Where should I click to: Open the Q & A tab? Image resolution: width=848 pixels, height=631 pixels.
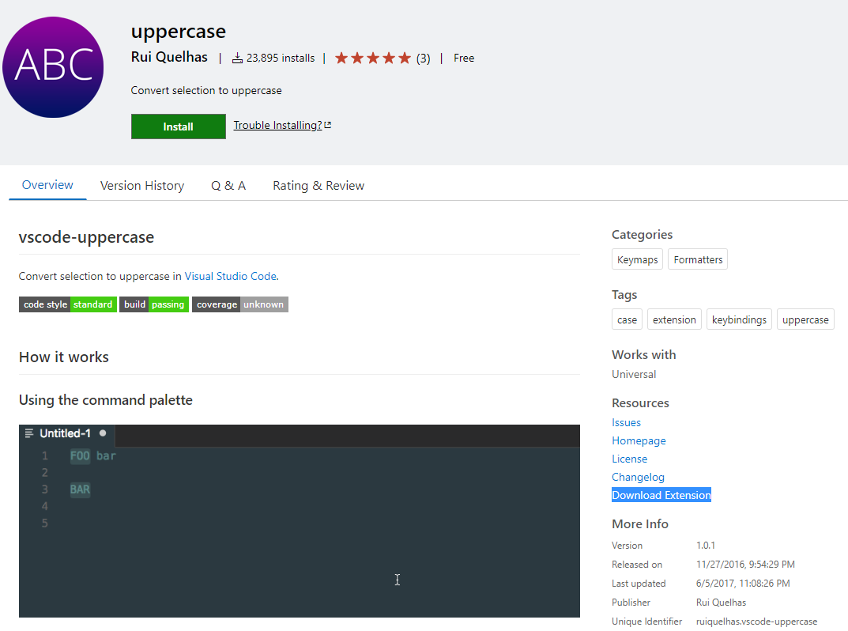[x=228, y=186]
